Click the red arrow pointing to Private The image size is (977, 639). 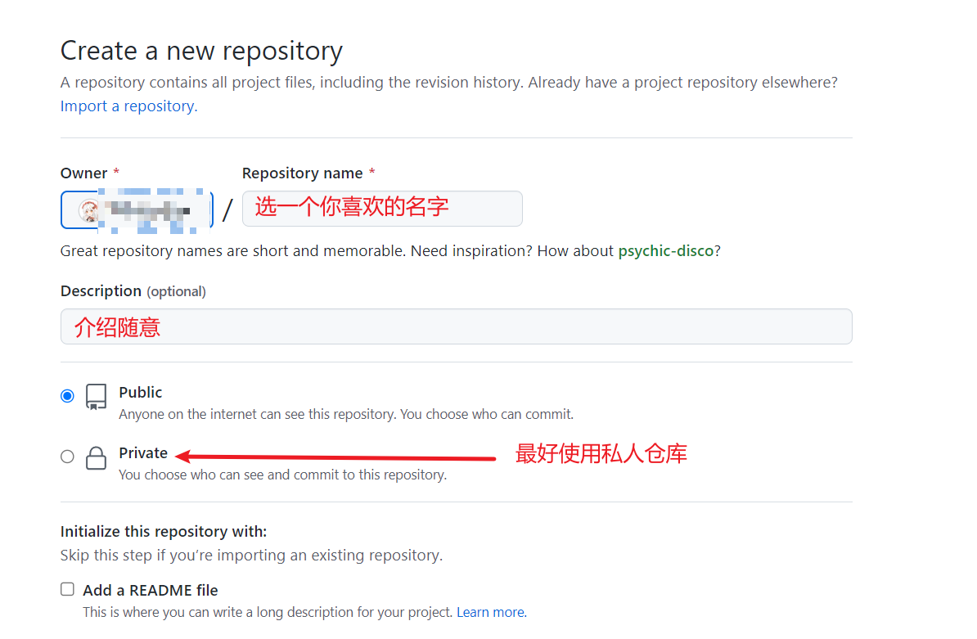point(335,457)
